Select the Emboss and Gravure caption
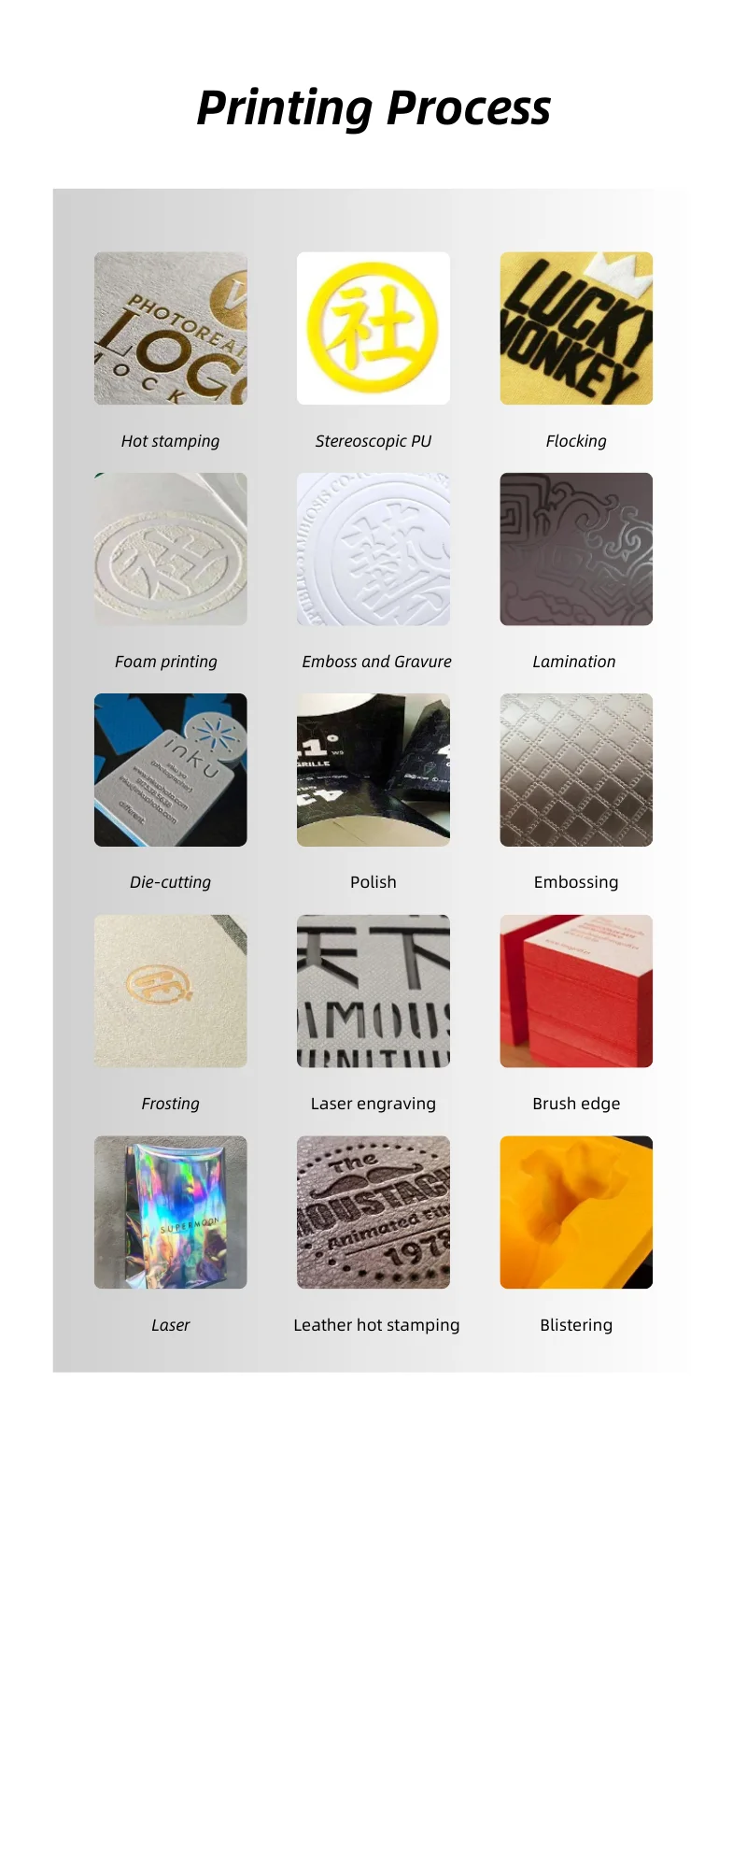Image resolution: width=747 pixels, height=1869 pixels. pos(376,662)
